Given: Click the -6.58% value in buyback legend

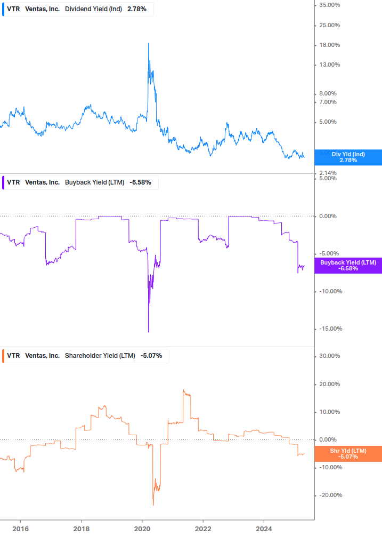Looking at the screenshot, I should click(140, 182).
